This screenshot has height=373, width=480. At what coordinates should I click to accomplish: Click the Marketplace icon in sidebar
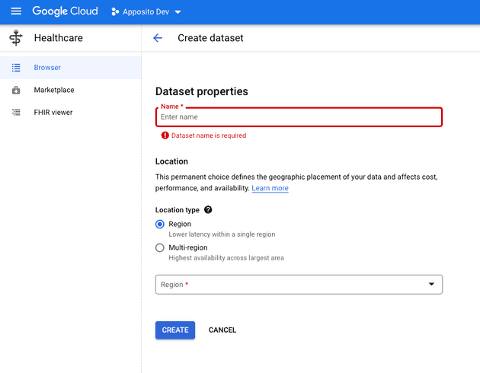point(16,90)
